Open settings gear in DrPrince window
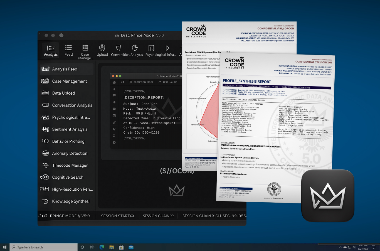Viewport: 380px width, 251px height. 114,142
